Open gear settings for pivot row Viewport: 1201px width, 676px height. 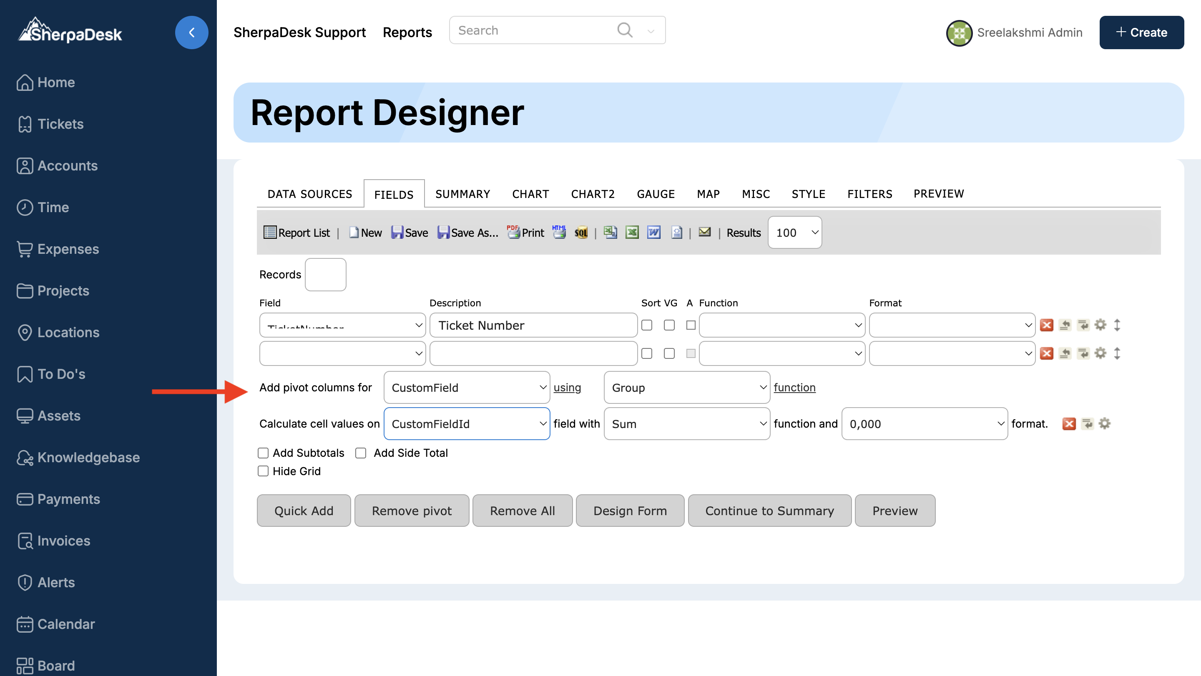1104,423
